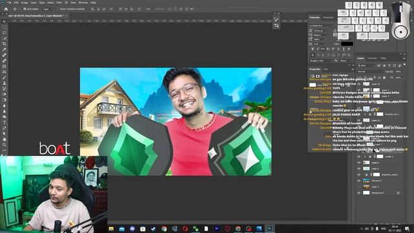The width and height of the screenshot is (414, 233).
Task: Open the Filter menu
Action: coord(59,3)
